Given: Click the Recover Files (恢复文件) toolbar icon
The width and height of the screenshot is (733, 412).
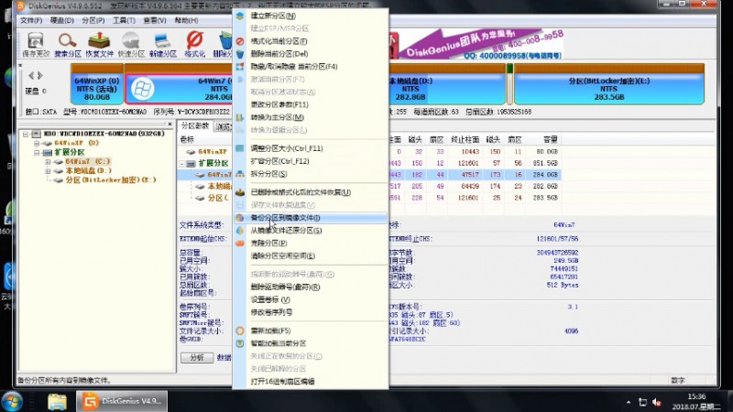Looking at the screenshot, I should click(x=99, y=45).
